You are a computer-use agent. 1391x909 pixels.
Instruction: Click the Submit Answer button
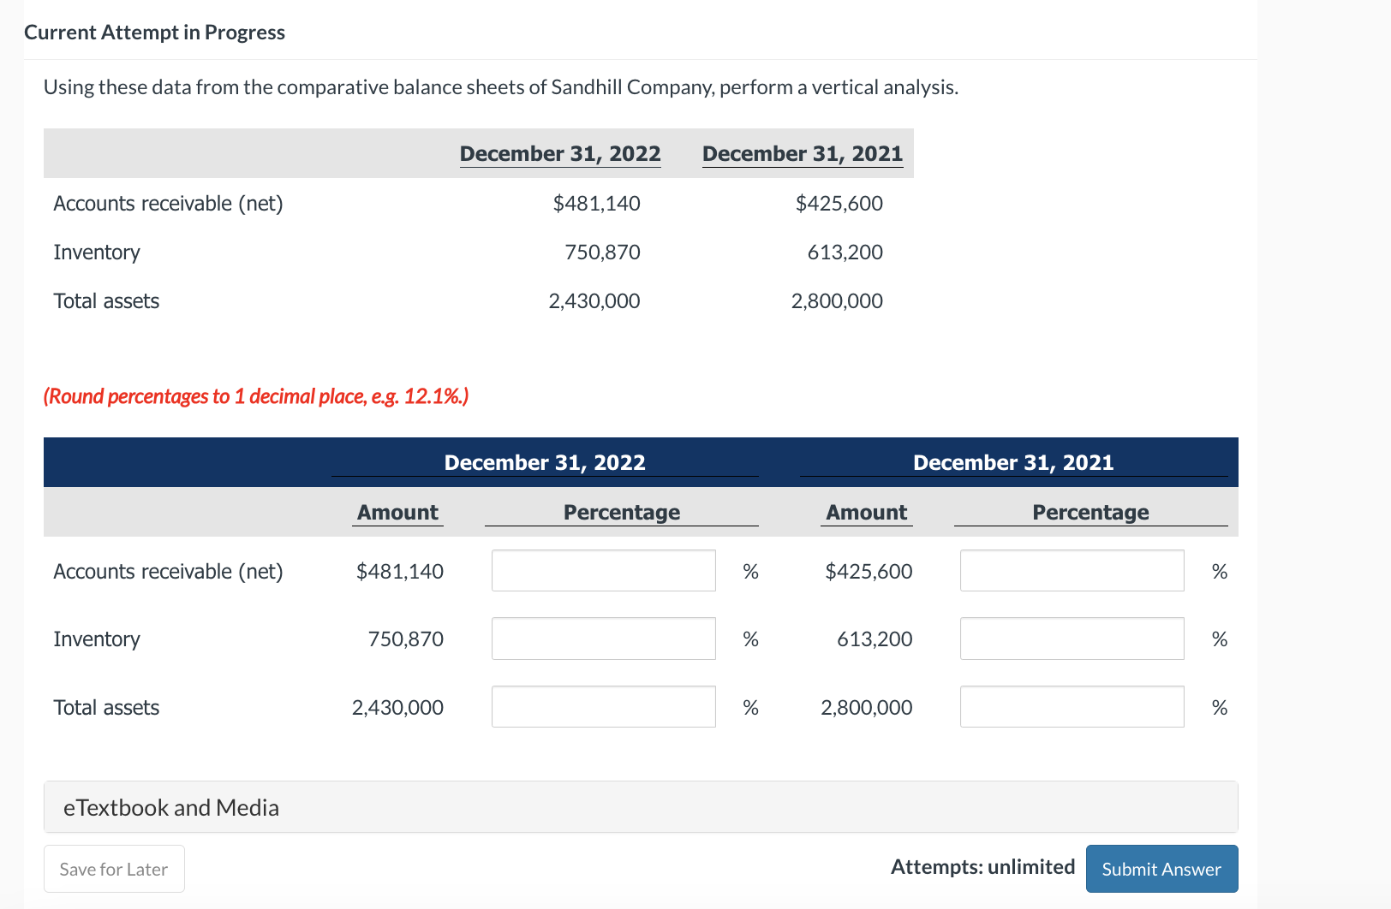click(1161, 868)
